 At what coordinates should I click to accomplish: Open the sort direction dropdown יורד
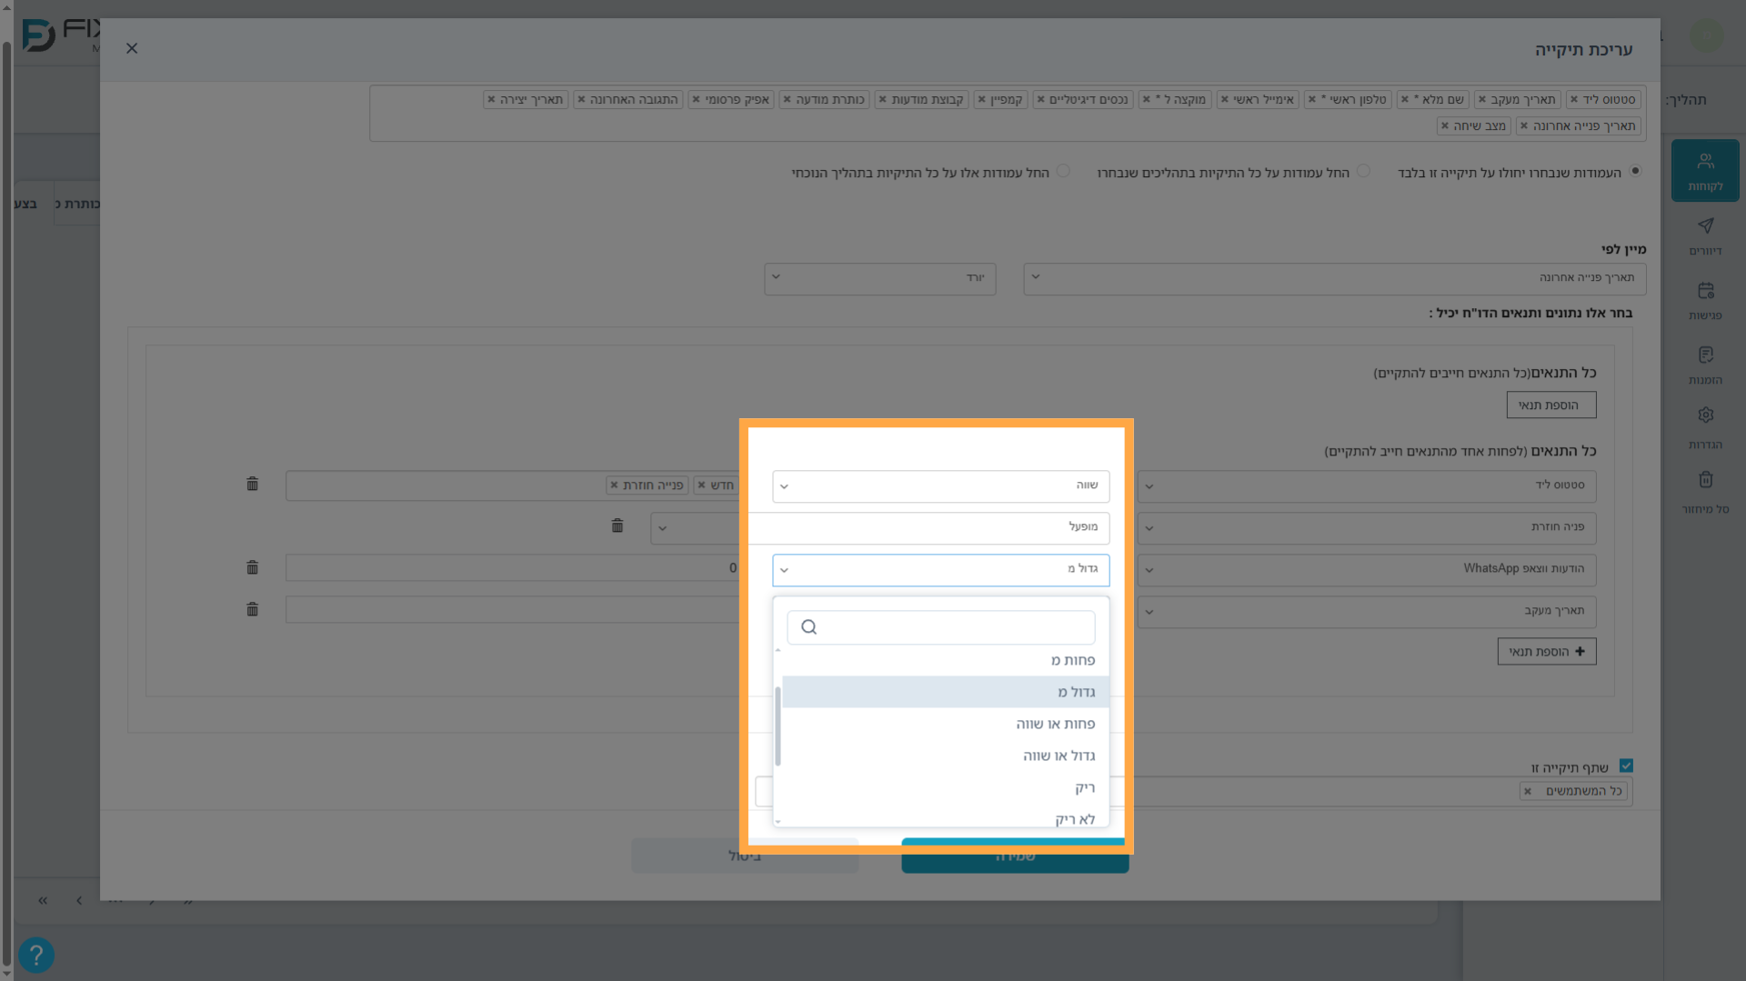pos(880,278)
